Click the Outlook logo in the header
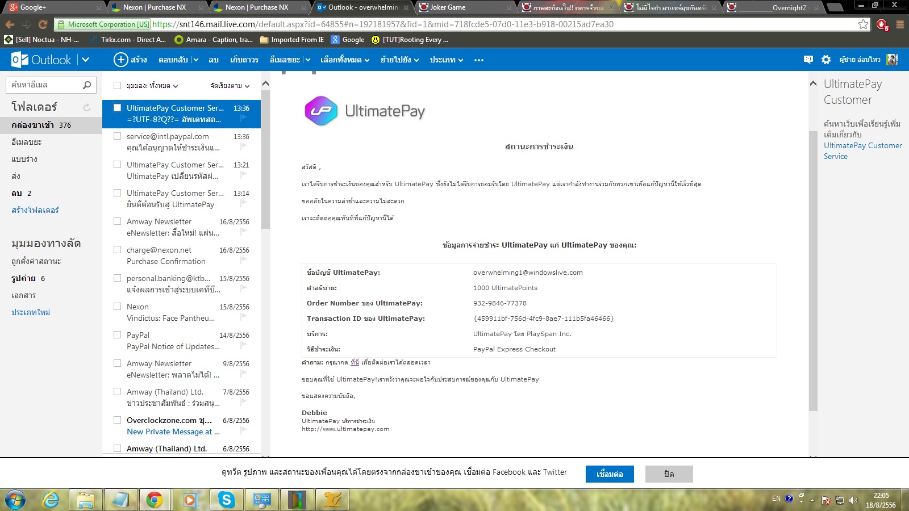The image size is (909, 511). tap(41, 60)
